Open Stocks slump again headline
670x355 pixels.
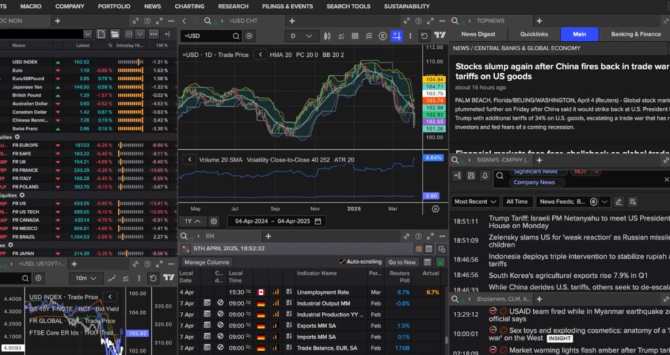click(562, 71)
